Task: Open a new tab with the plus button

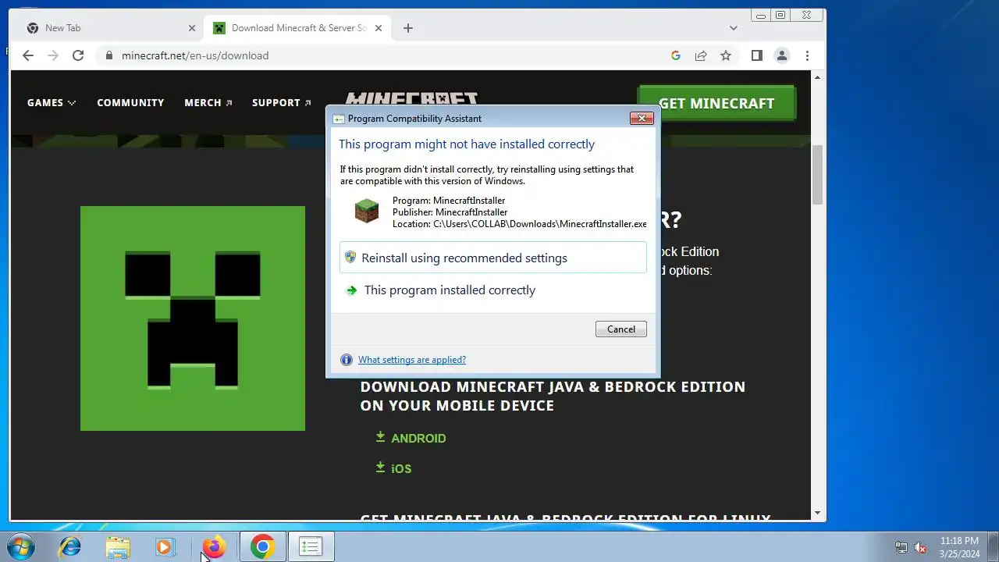Action: (408, 28)
